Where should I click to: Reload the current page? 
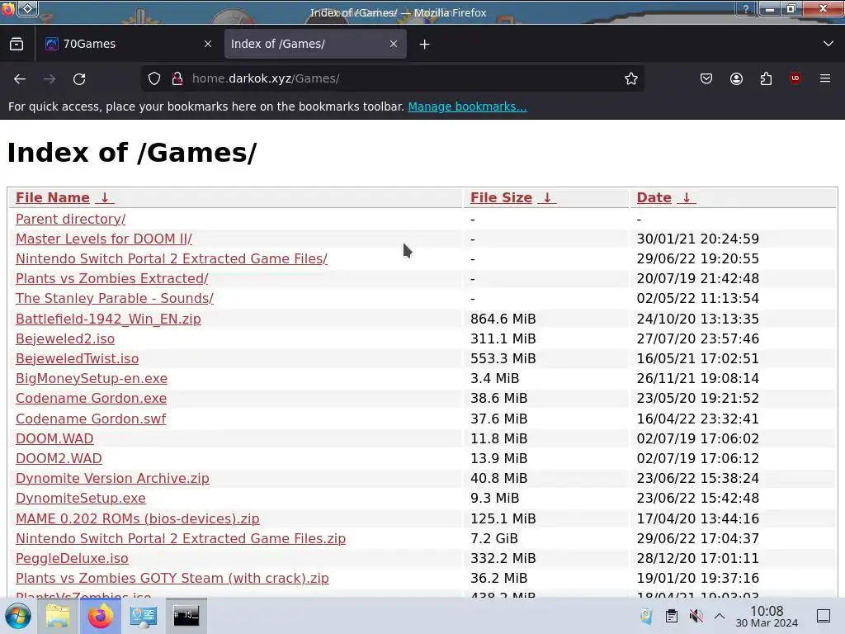tap(79, 78)
